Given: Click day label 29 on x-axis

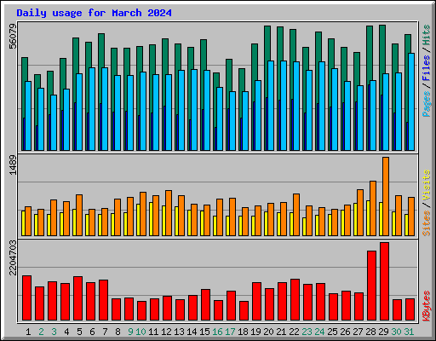Looking at the screenshot, I should pyautogui.click(x=383, y=332).
